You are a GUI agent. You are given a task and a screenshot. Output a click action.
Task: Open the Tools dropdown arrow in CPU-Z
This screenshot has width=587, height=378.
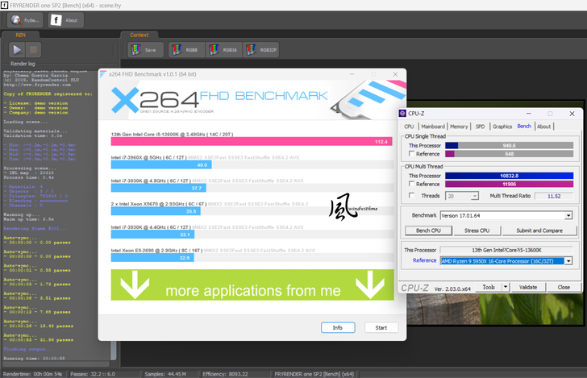pos(506,287)
